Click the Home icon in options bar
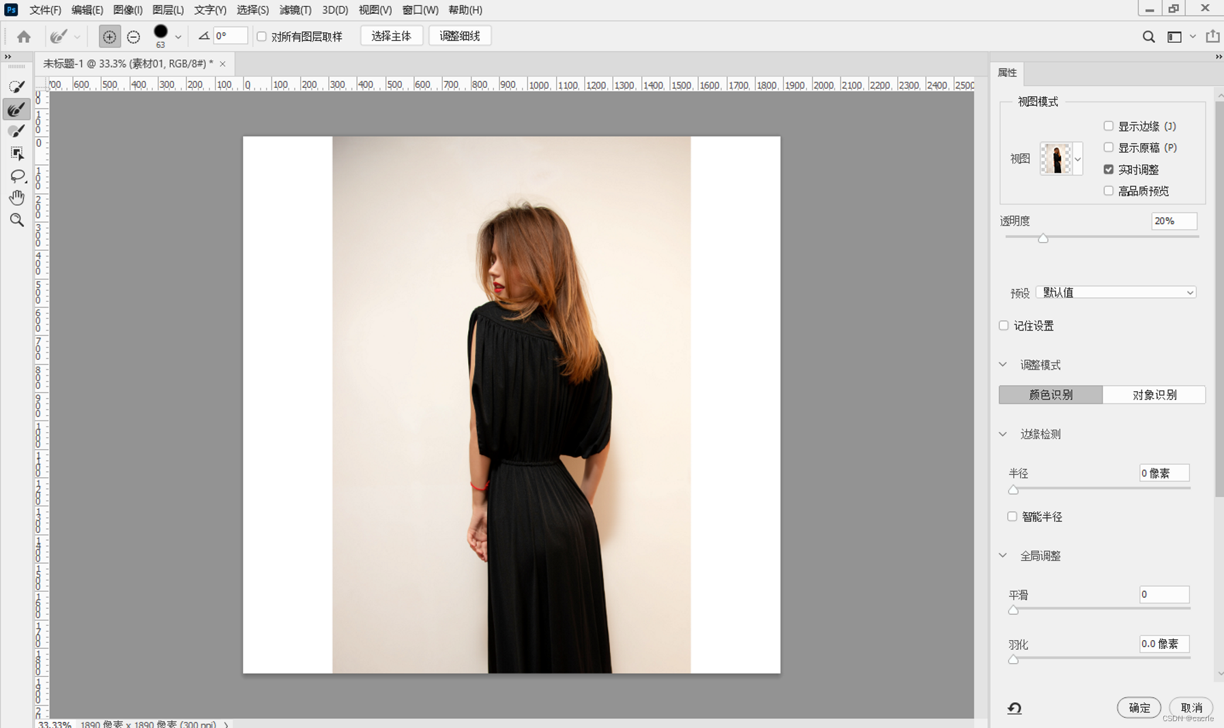 [24, 37]
